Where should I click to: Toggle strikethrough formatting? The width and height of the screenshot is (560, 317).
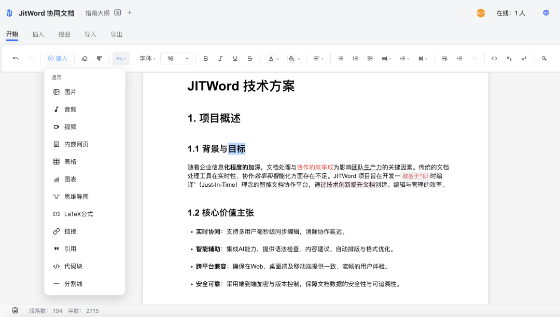pos(249,58)
